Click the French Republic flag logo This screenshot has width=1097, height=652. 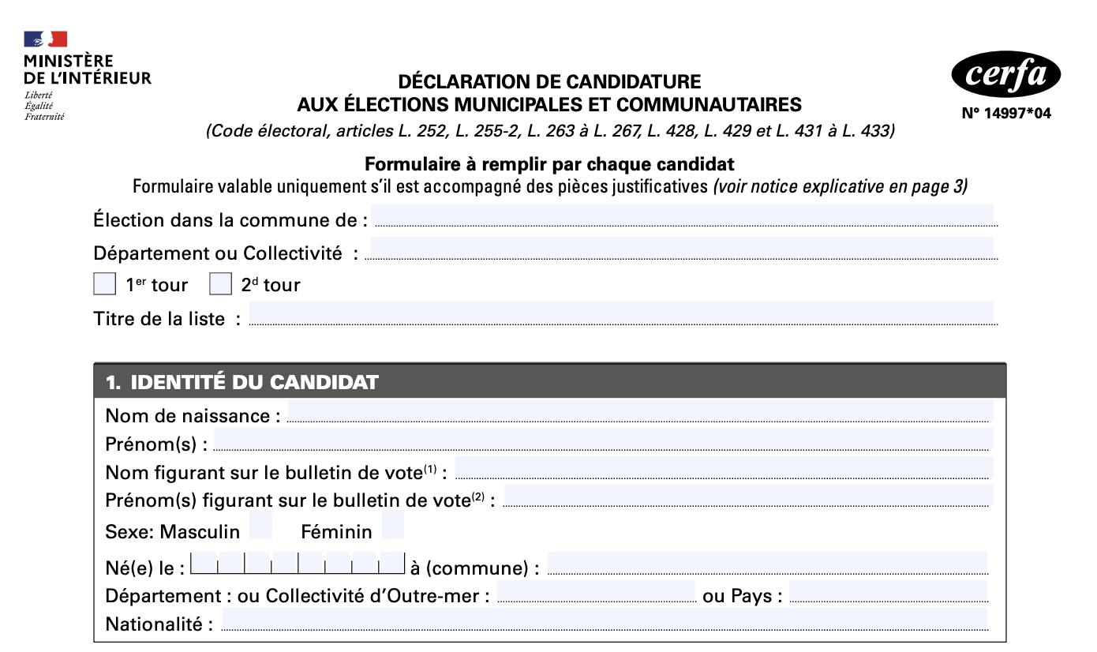(x=45, y=39)
